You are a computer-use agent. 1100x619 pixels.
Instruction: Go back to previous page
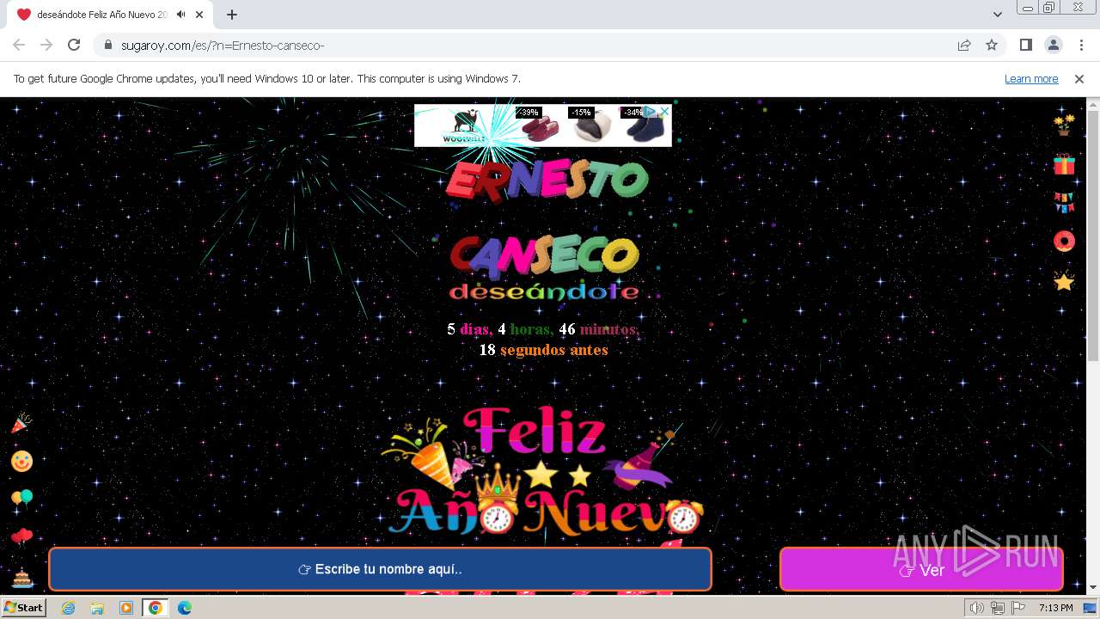coord(19,45)
